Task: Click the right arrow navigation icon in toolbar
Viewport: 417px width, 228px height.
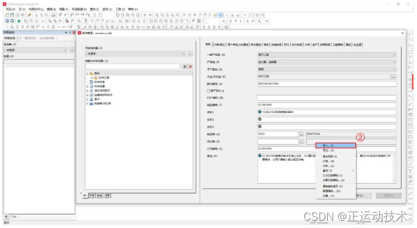Action: tap(151, 15)
